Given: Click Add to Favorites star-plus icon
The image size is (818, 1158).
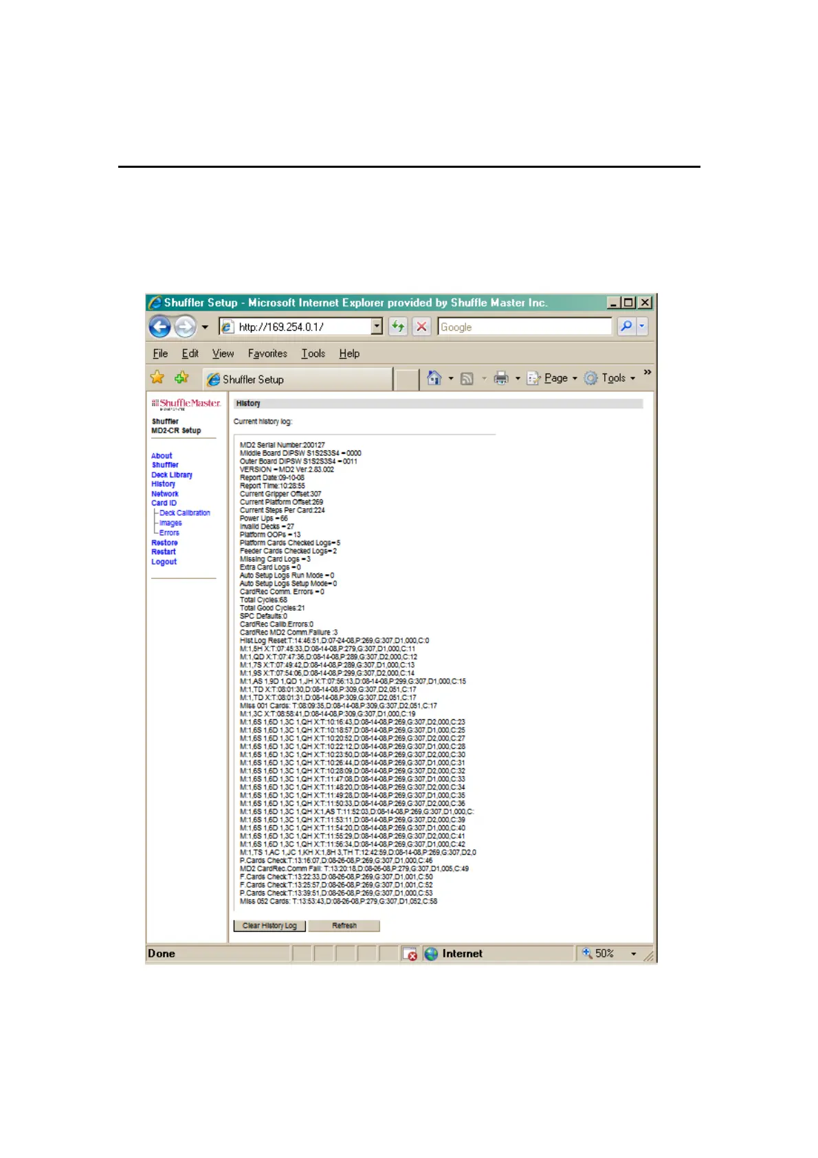Looking at the screenshot, I should click(181, 378).
